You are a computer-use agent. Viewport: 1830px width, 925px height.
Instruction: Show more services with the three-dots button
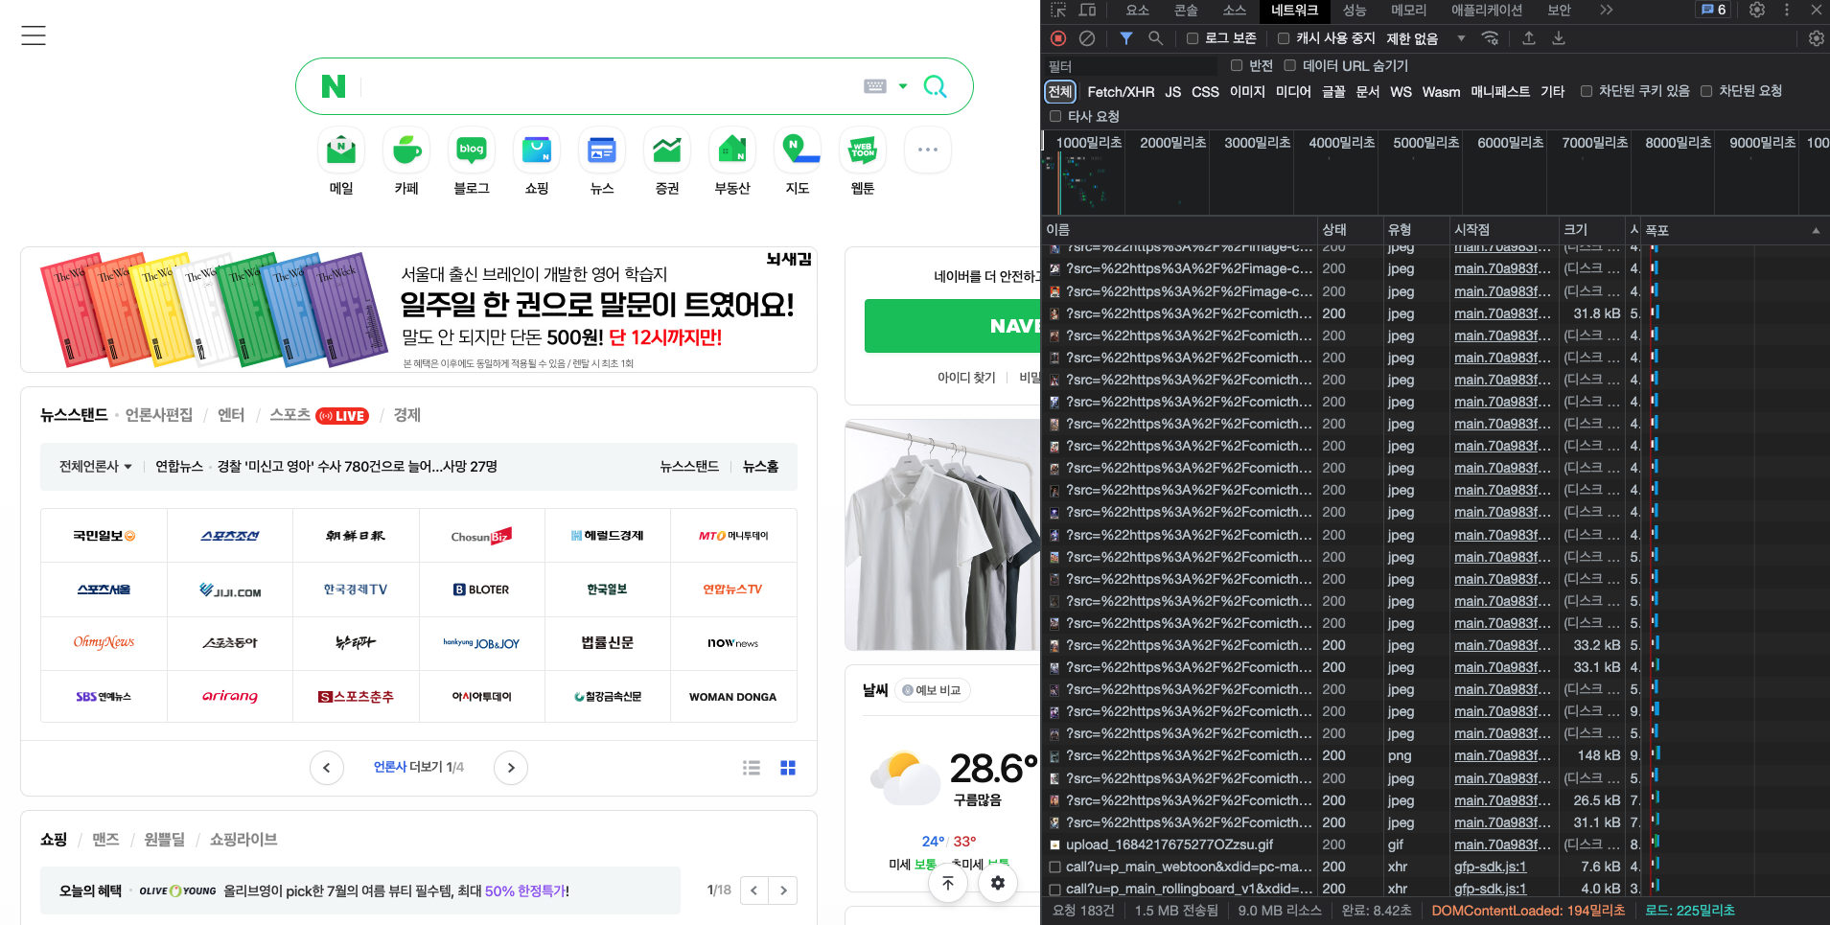(928, 150)
